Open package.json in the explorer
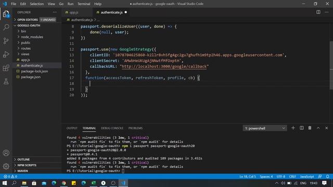333x187 pixels. tap(37, 77)
